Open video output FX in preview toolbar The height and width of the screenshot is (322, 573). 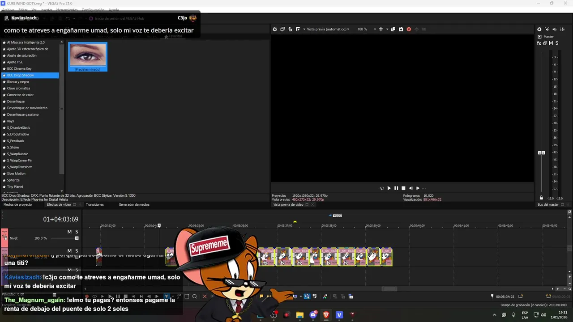coord(290,29)
